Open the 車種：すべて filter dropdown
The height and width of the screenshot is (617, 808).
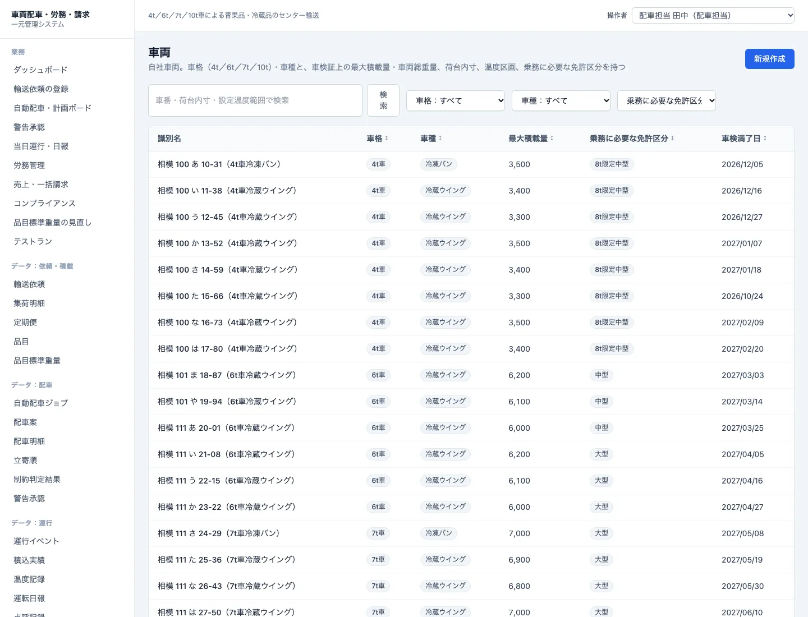[561, 101]
